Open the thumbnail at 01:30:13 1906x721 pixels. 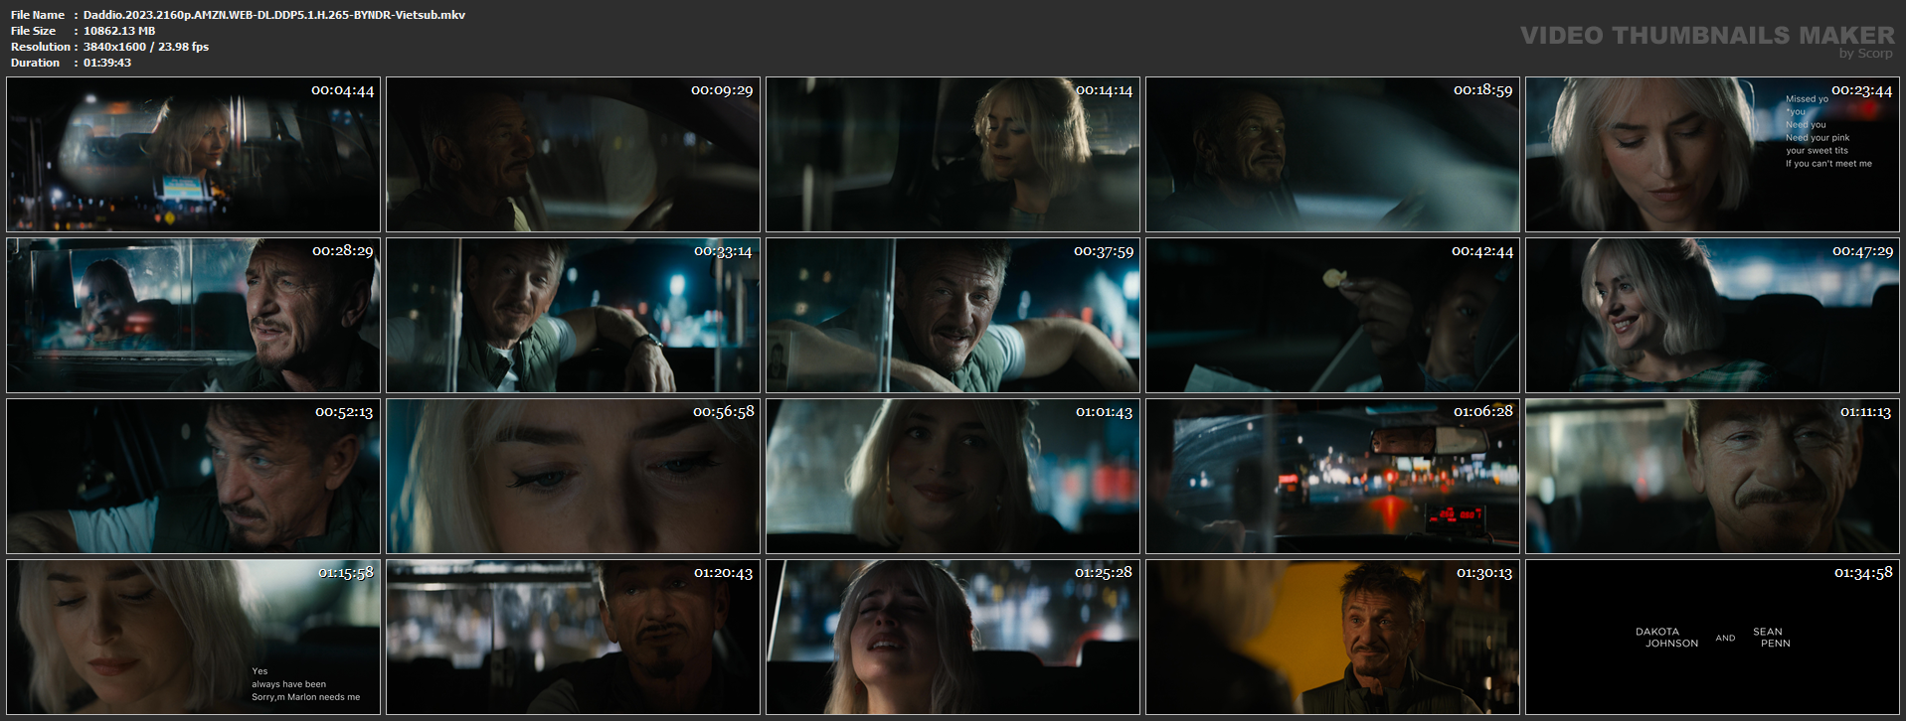tap(1332, 637)
